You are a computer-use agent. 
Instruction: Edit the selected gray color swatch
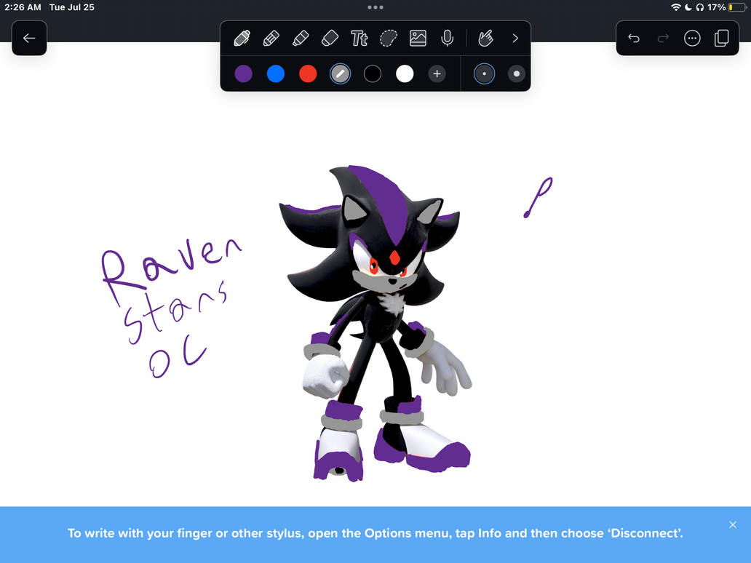coord(340,73)
